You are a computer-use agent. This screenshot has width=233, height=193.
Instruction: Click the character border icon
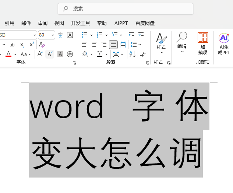coord(70,35)
